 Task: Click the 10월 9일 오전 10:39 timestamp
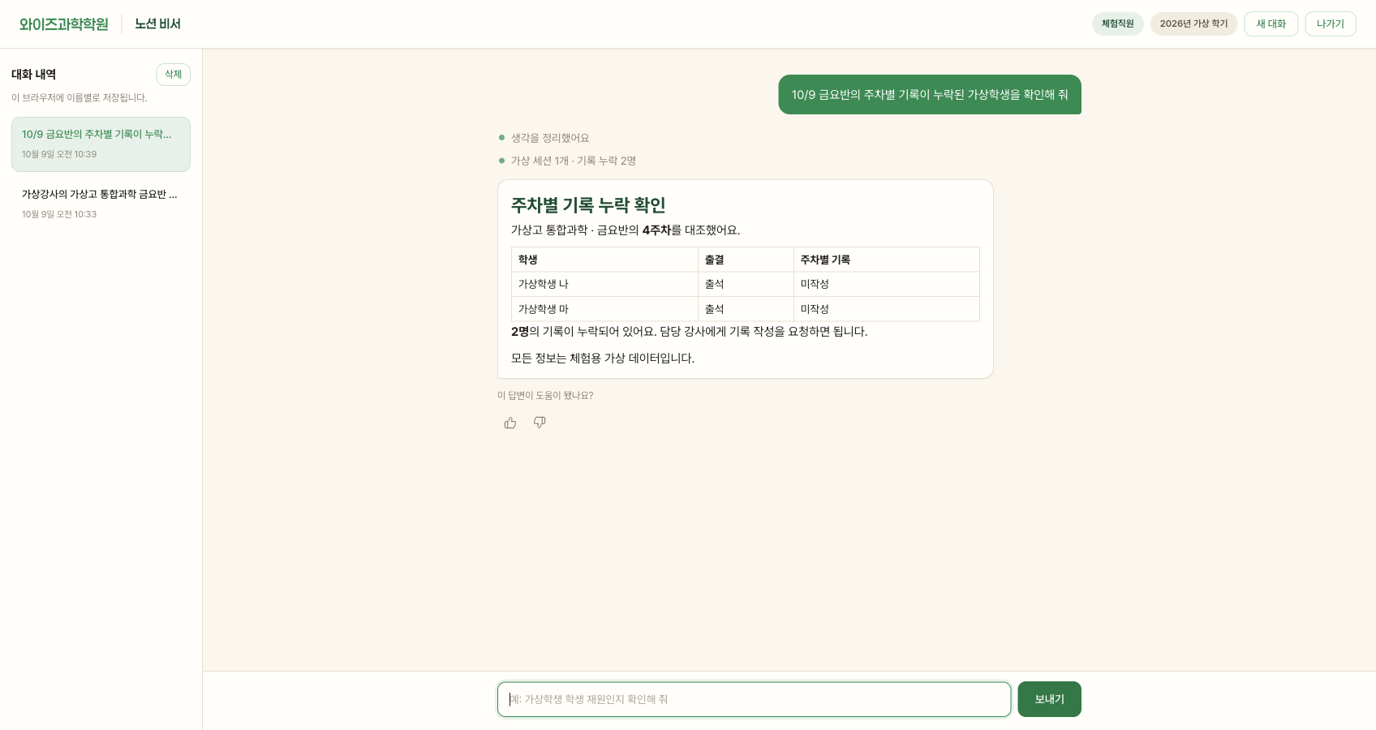click(59, 154)
